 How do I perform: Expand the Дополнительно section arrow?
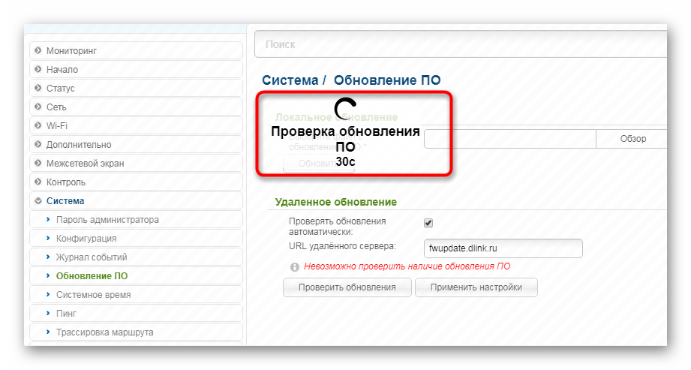pos(38,144)
